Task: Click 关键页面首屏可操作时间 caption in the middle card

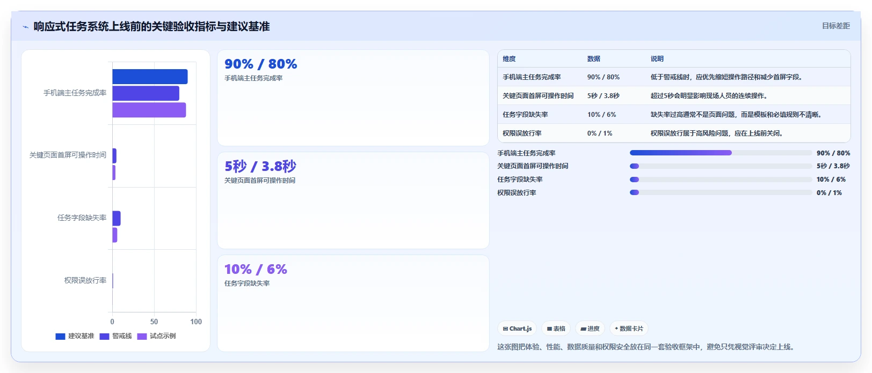Action: (x=260, y=181)
